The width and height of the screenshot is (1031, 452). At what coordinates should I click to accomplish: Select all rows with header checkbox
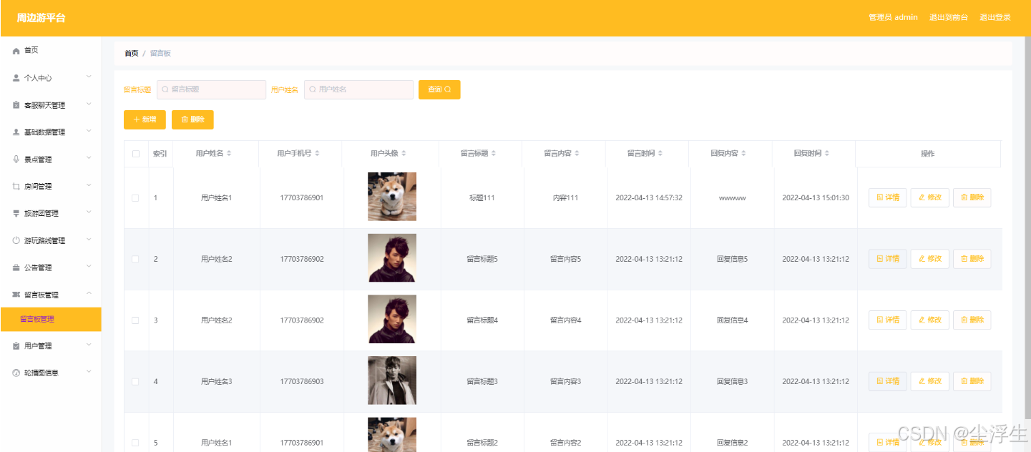click(x=136, y=154)
